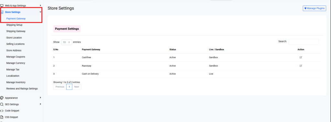The height and width of the screenshot is (122, 331).
Task: Click the Web & App Settings monitor icon
Action: [2, 5]
